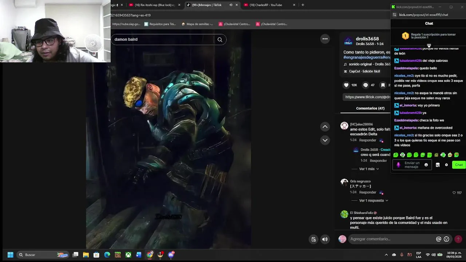This screenshot has height=262, width=466.
Task: Toggle auto-scroll icon beside the volume
Action: (313, 239)
